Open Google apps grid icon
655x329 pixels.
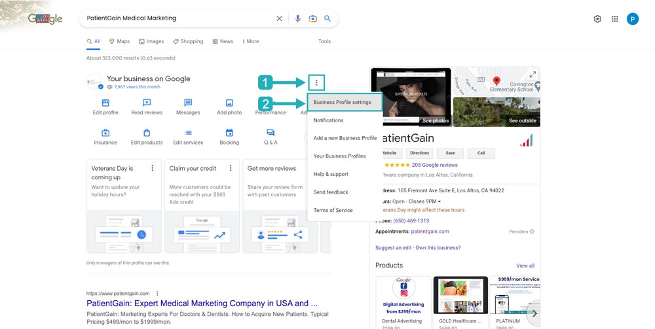click(x=614, y=19)
